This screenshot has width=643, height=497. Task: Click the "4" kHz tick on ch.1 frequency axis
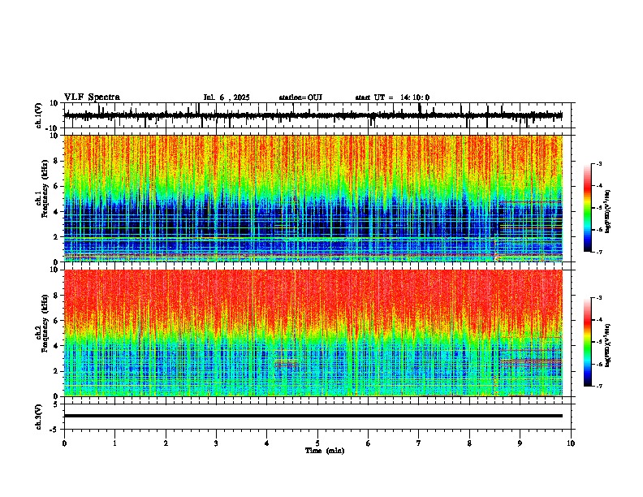(57, 212)
